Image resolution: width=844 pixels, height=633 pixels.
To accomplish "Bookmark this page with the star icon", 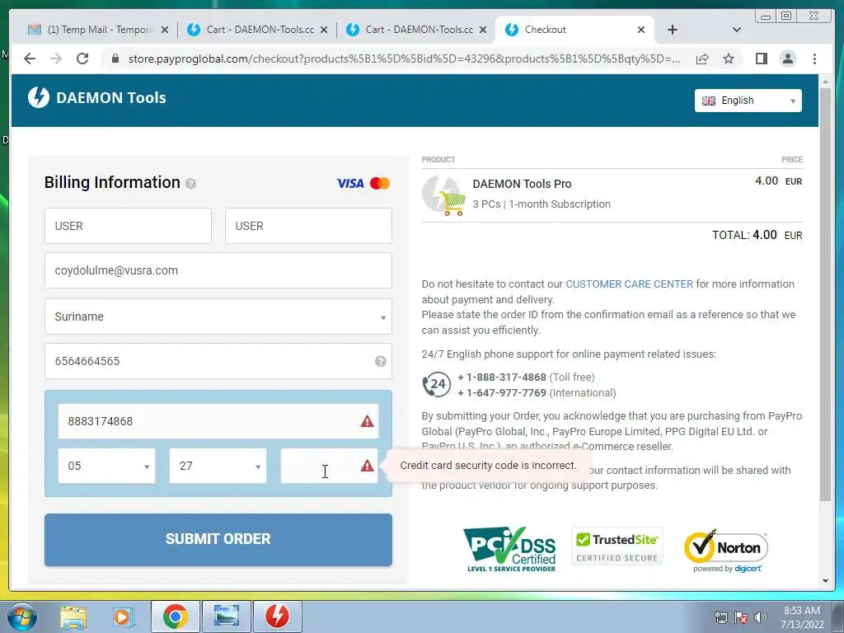I will tap(729, 59).
